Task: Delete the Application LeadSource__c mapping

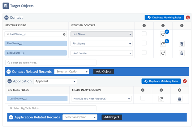Action: click(x=179, y=99)
